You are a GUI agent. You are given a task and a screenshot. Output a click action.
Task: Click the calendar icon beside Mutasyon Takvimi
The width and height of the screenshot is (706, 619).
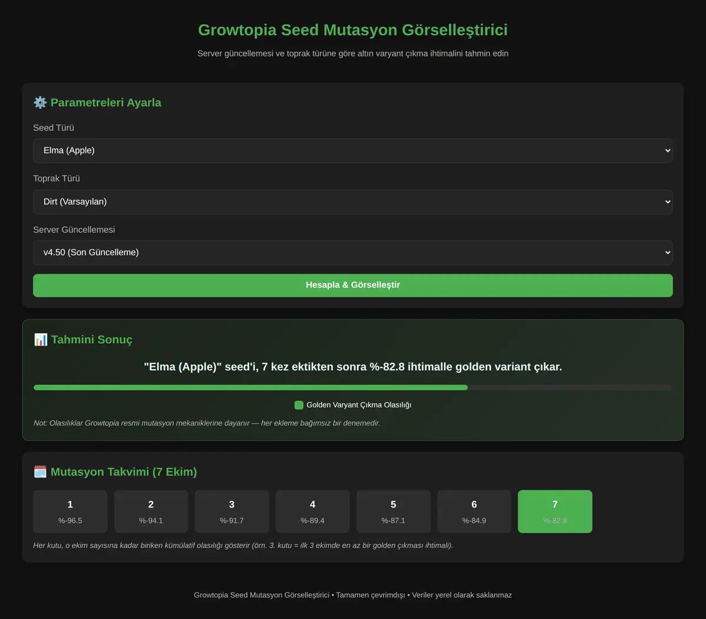click(40, 472)
